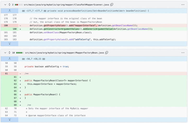188x123 pixels.
Task: Expand all lines in ClassPathMapperScanner.java
Action: (9, 5)
